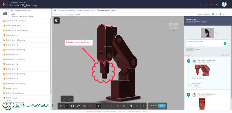Open the text size options

[x=104, y=106]
